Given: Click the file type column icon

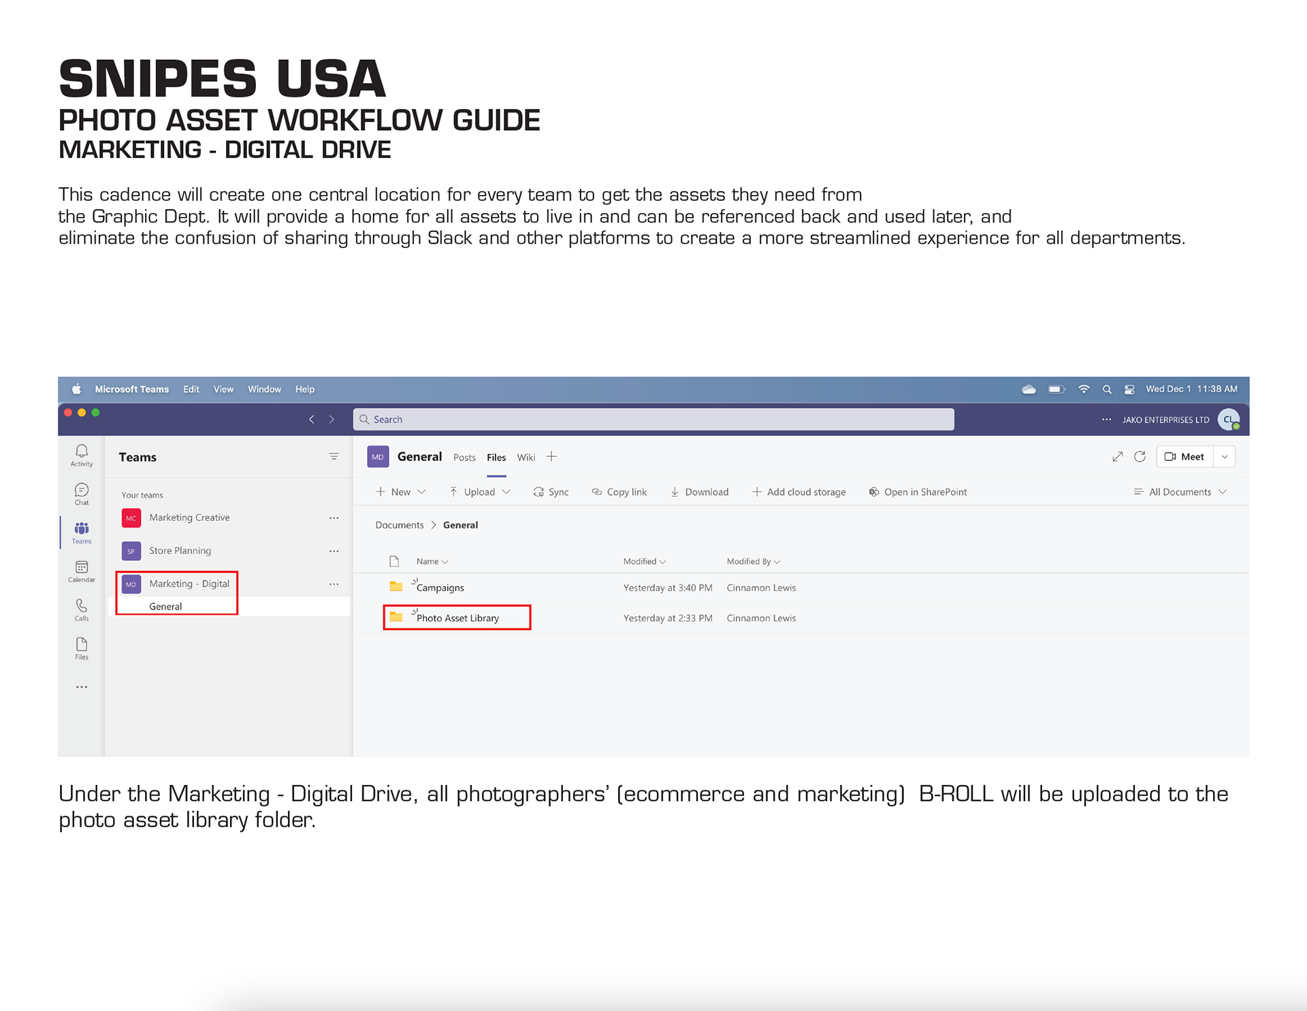Looking at the screenshot, I should (394, 561).
